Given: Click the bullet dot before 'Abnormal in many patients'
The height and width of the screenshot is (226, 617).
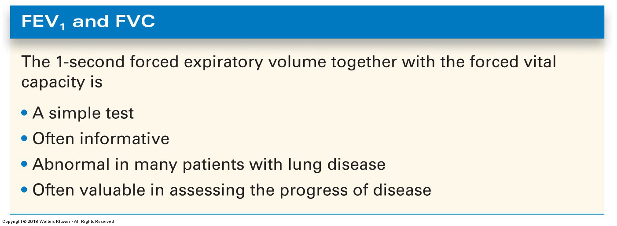Looking at the screenshot, I should coord(24,164).
